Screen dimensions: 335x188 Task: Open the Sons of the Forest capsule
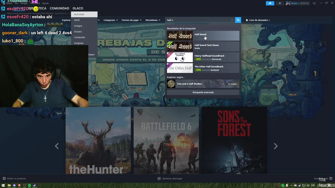click(x=234, y=140)
